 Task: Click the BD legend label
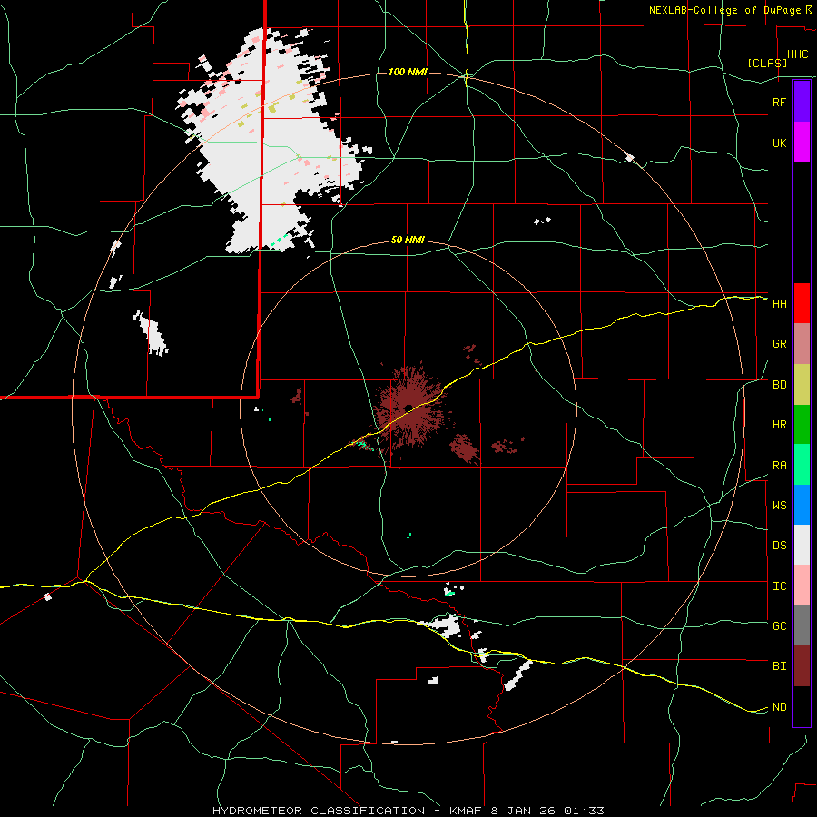[780, 385]
